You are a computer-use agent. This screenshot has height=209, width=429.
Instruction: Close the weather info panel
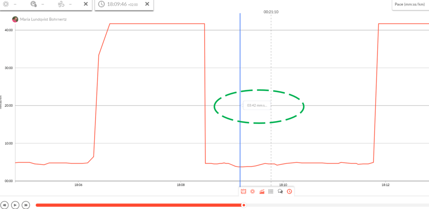point(85,4)
